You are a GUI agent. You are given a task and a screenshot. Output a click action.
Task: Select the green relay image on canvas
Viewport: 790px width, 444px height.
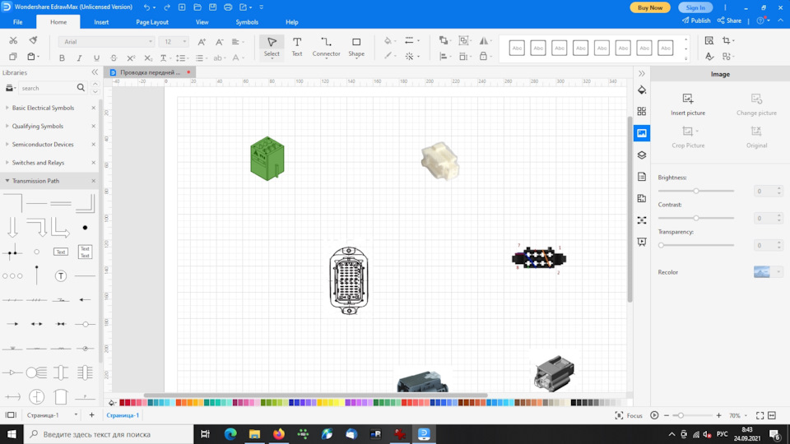267,159
